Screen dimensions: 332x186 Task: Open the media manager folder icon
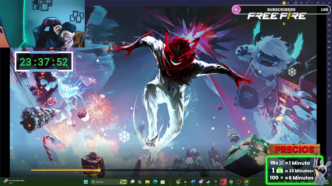[x=329, y=64]
